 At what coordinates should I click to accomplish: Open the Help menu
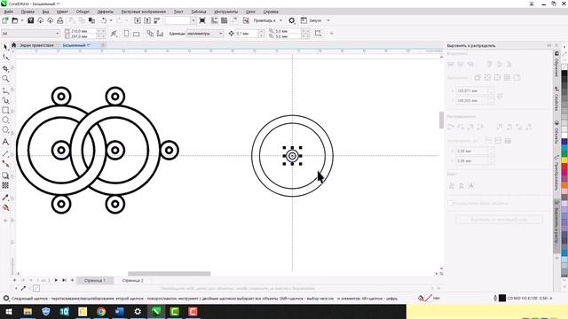271,12
